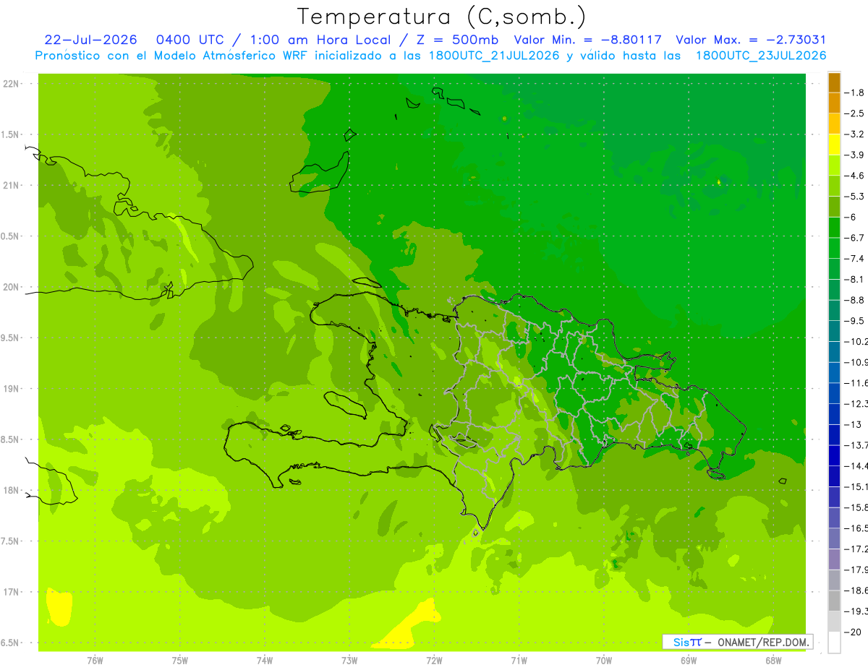
Task: Select the '1800UTC_23JUL2026' valid-until time
Action: pos(761,56)
